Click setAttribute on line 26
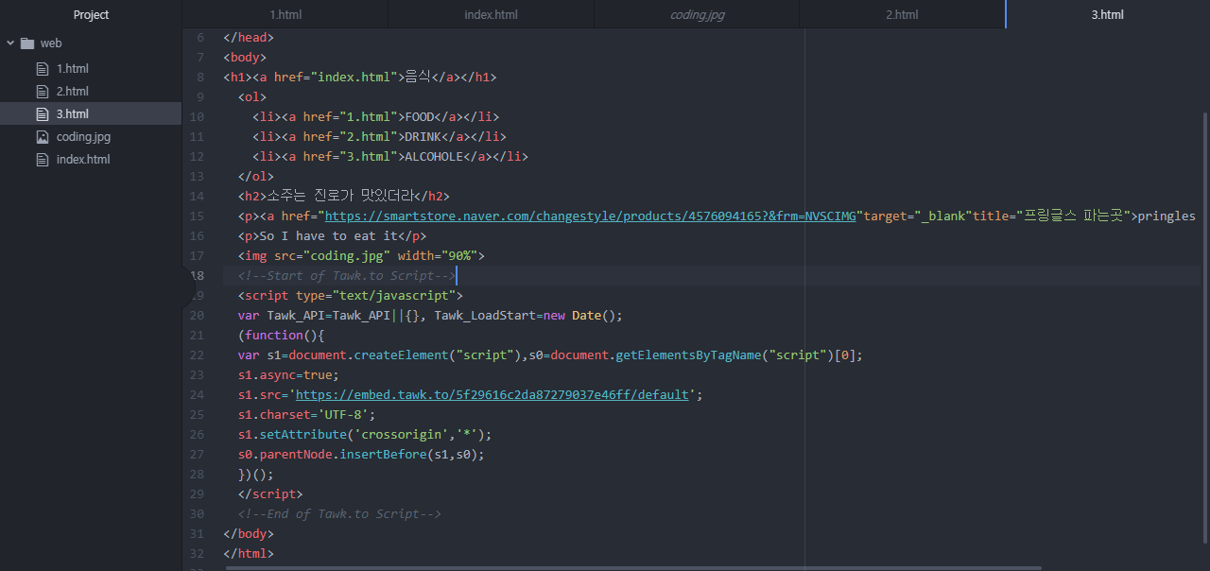The height and width of the screenshot is (571, 1210). [303, 435]
